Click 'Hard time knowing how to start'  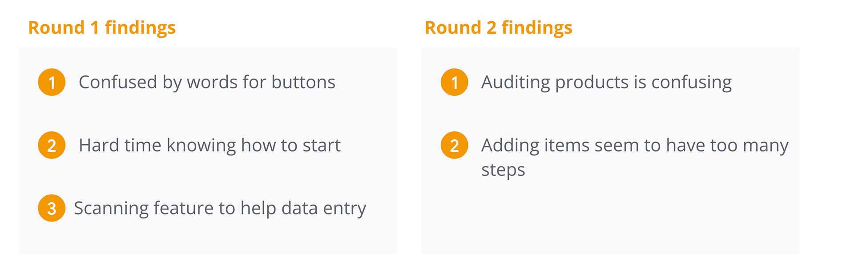(210, 146)
